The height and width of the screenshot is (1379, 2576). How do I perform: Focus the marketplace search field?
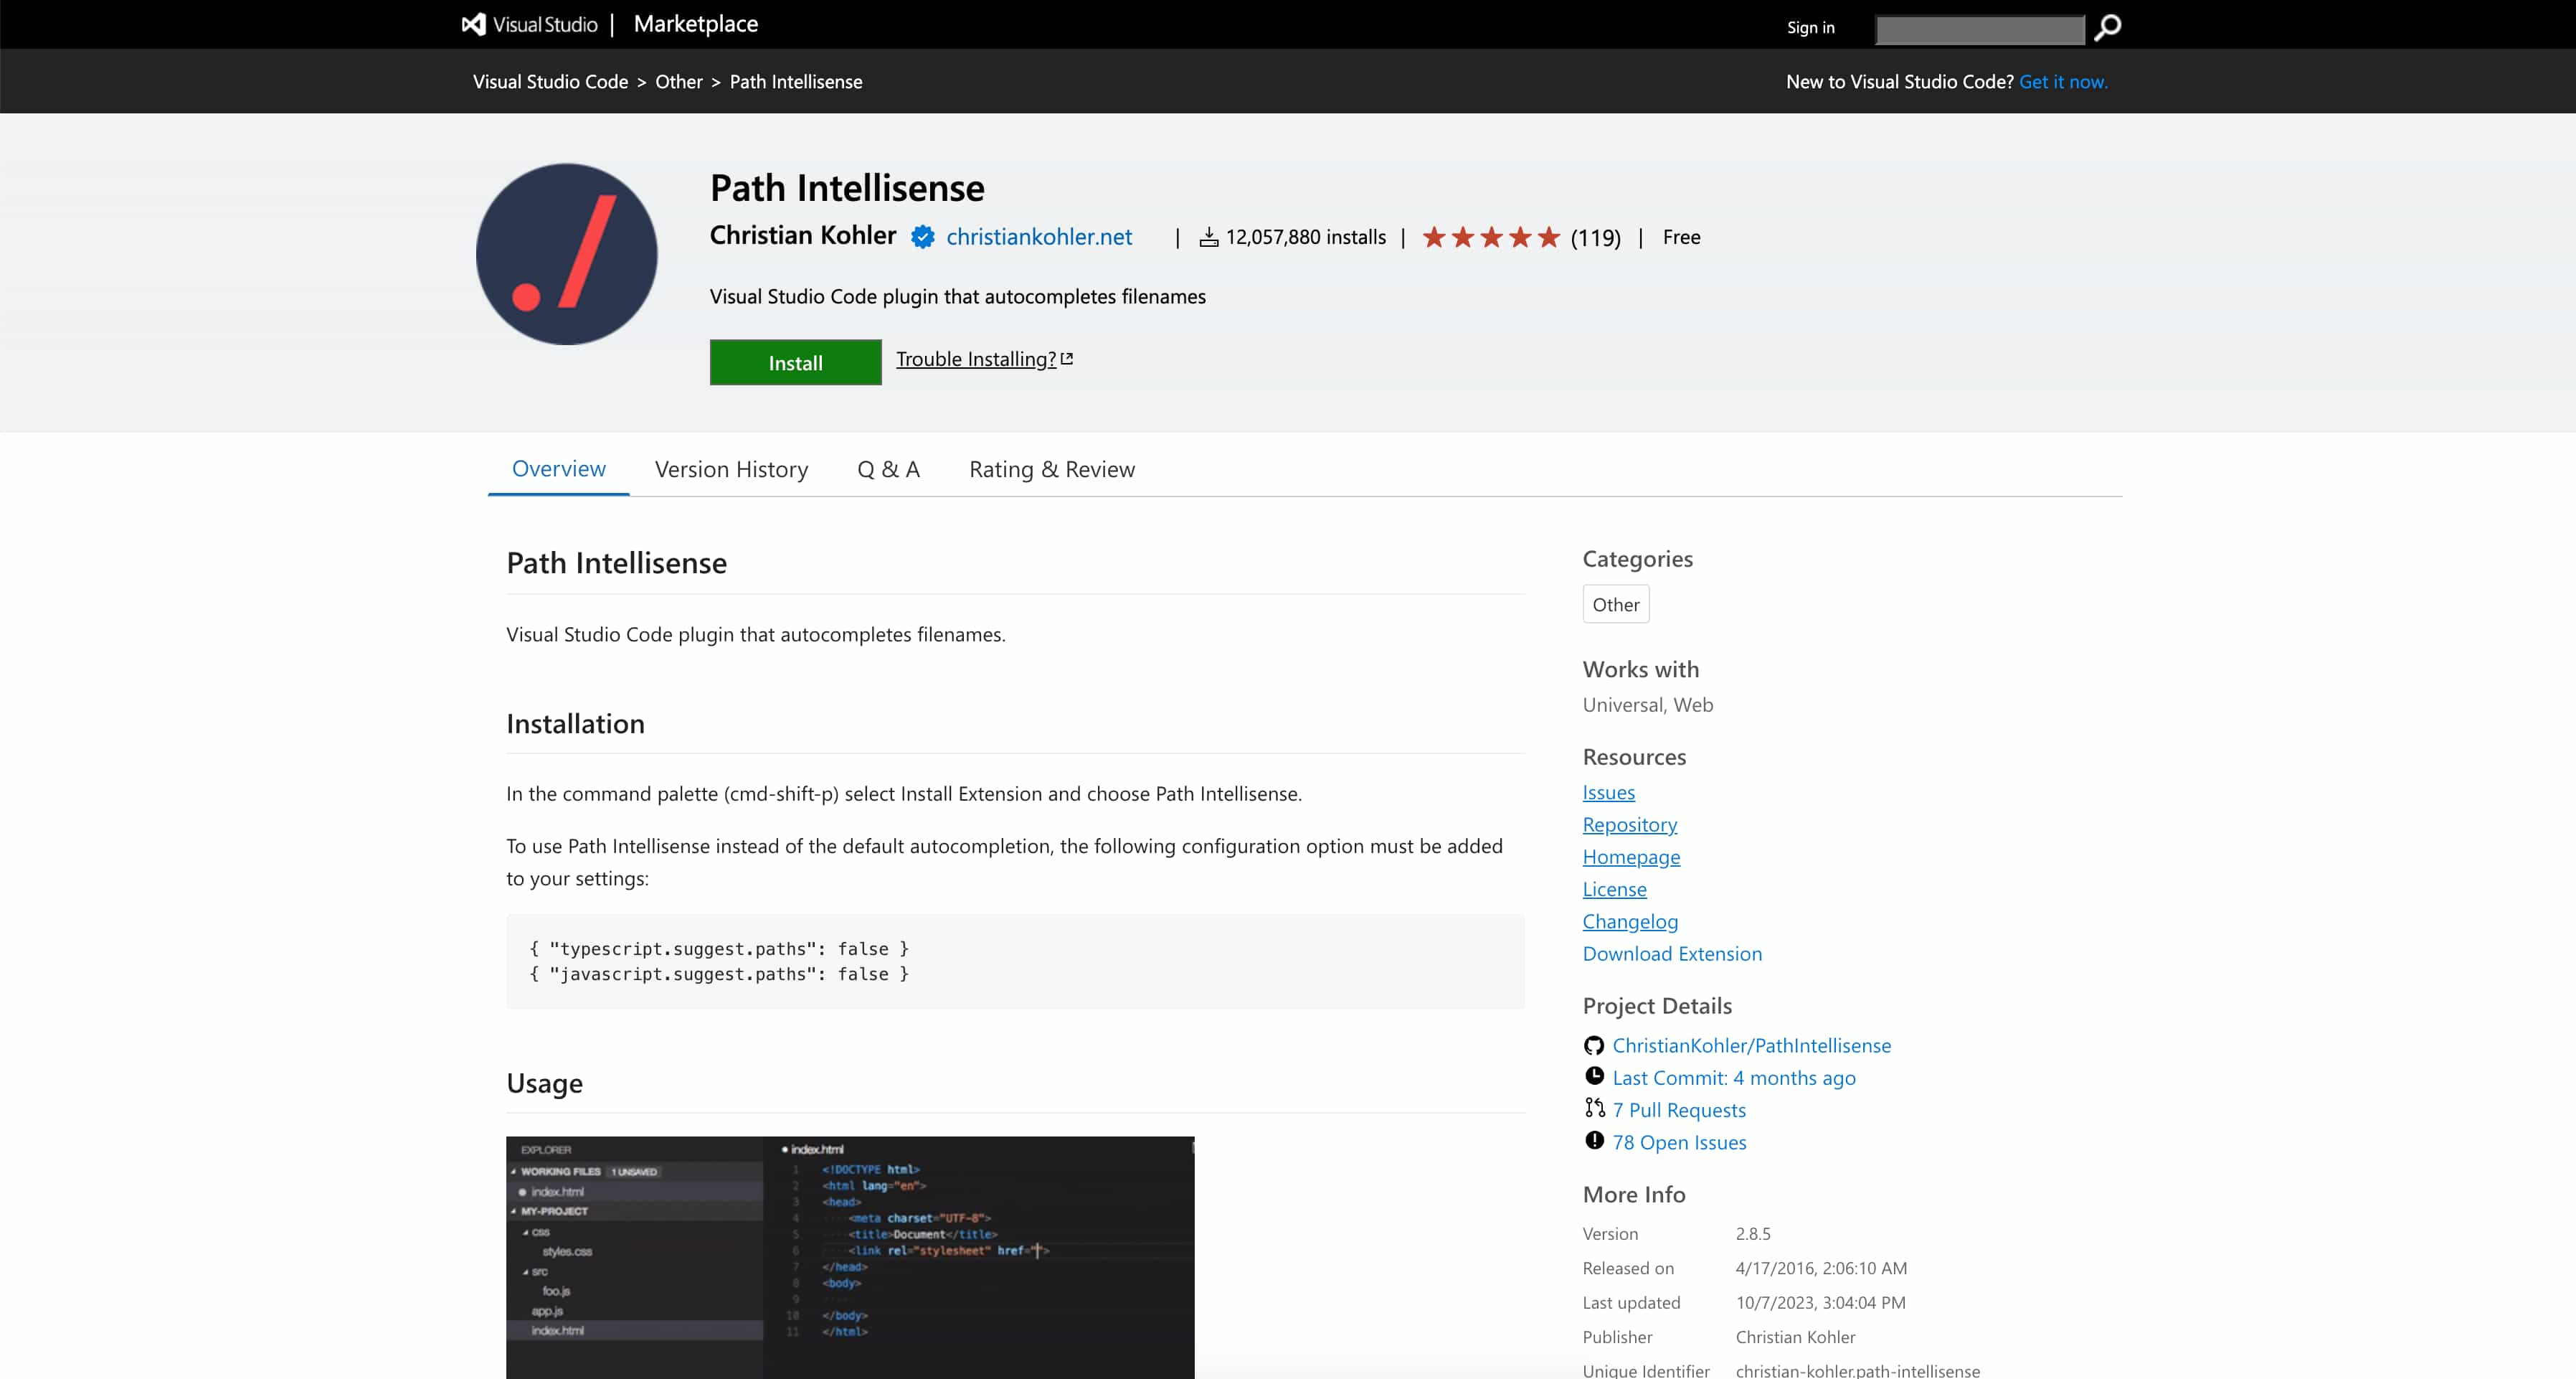[x=1980, y=29]
